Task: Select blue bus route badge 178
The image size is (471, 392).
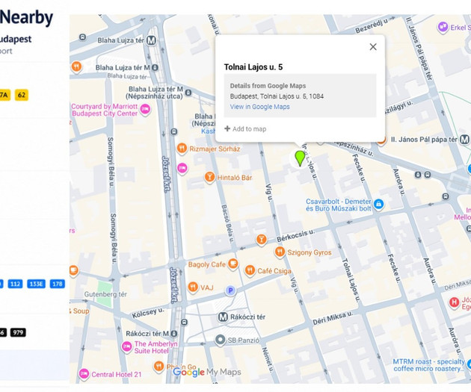Action: (58, 284)
